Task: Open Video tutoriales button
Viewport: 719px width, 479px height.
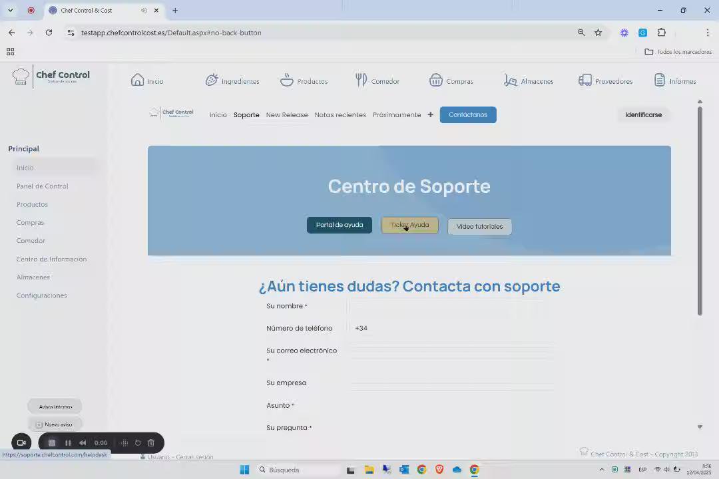Action: click(479, 226)
